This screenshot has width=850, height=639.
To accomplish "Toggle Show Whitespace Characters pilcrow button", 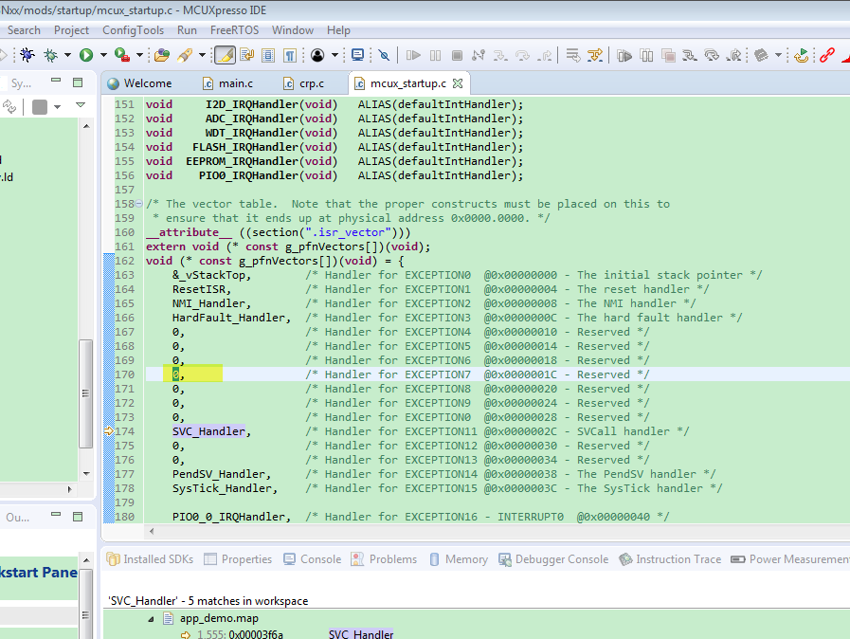I will tap(290, 55).
